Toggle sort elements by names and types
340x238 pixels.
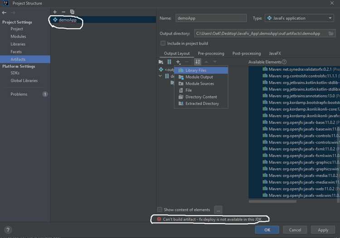pos(198,62)
